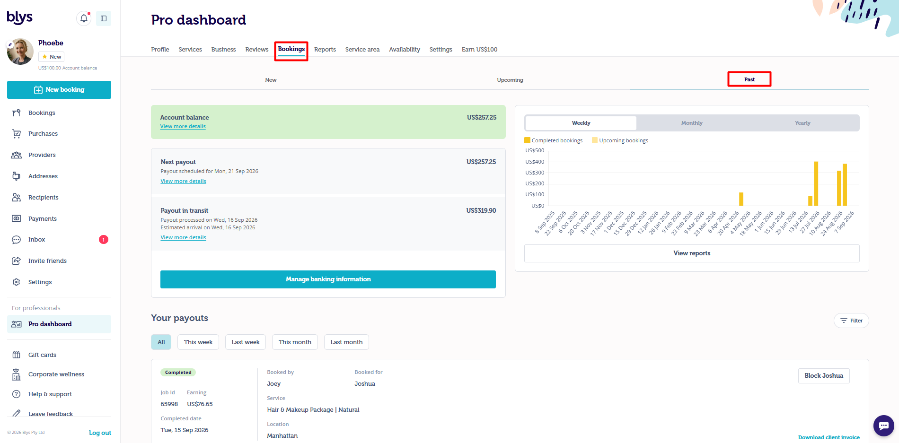Edit the profile photo pencil icon
899x443 pixels.
click(10, 45)
